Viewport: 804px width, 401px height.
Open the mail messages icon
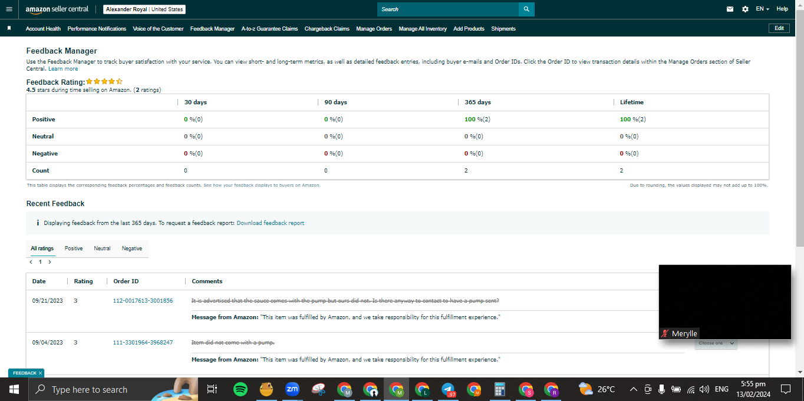click(x=730, y=9)
